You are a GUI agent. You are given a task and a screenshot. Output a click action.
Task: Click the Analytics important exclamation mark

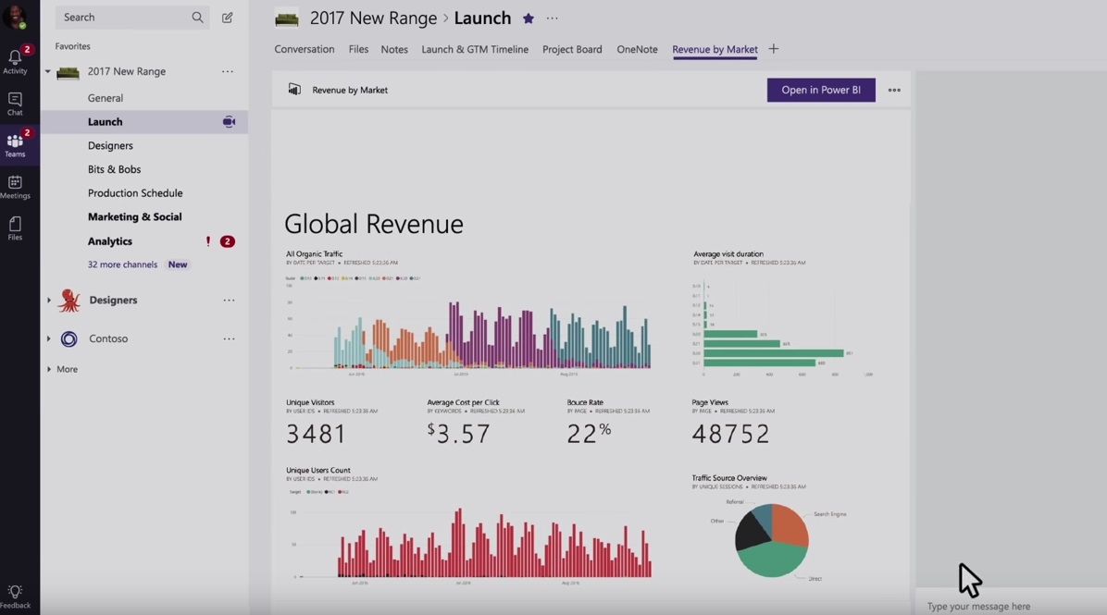208,241
